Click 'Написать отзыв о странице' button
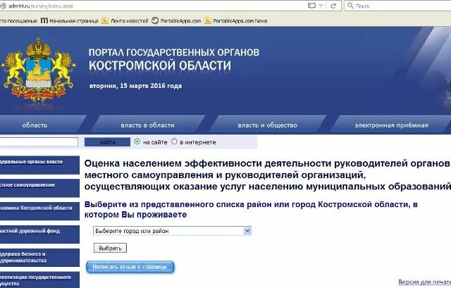Viewport: 451px width, 288px height. (x=130, y=267)
